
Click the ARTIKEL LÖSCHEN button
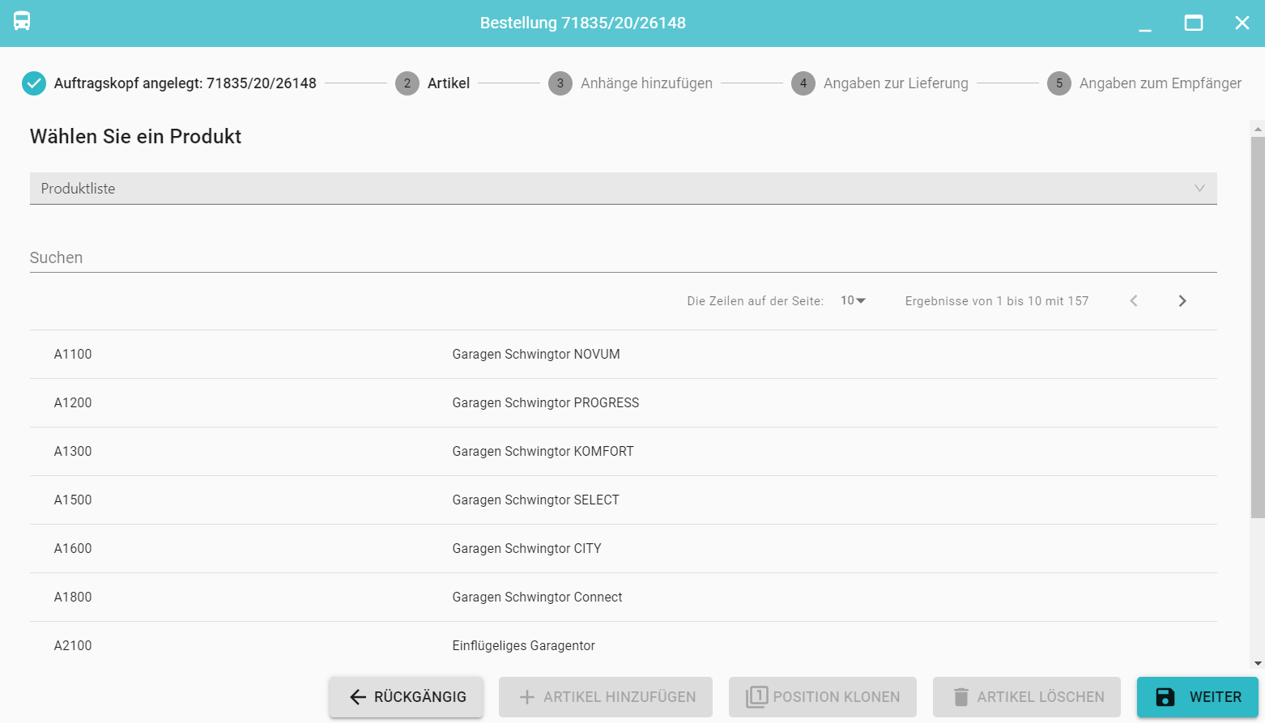pos(1027,697)
